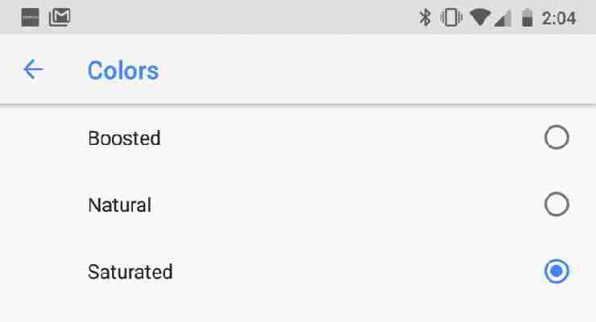Tap the cellular signal strength icon
This screenshot has width=596, height=322.
503,19
